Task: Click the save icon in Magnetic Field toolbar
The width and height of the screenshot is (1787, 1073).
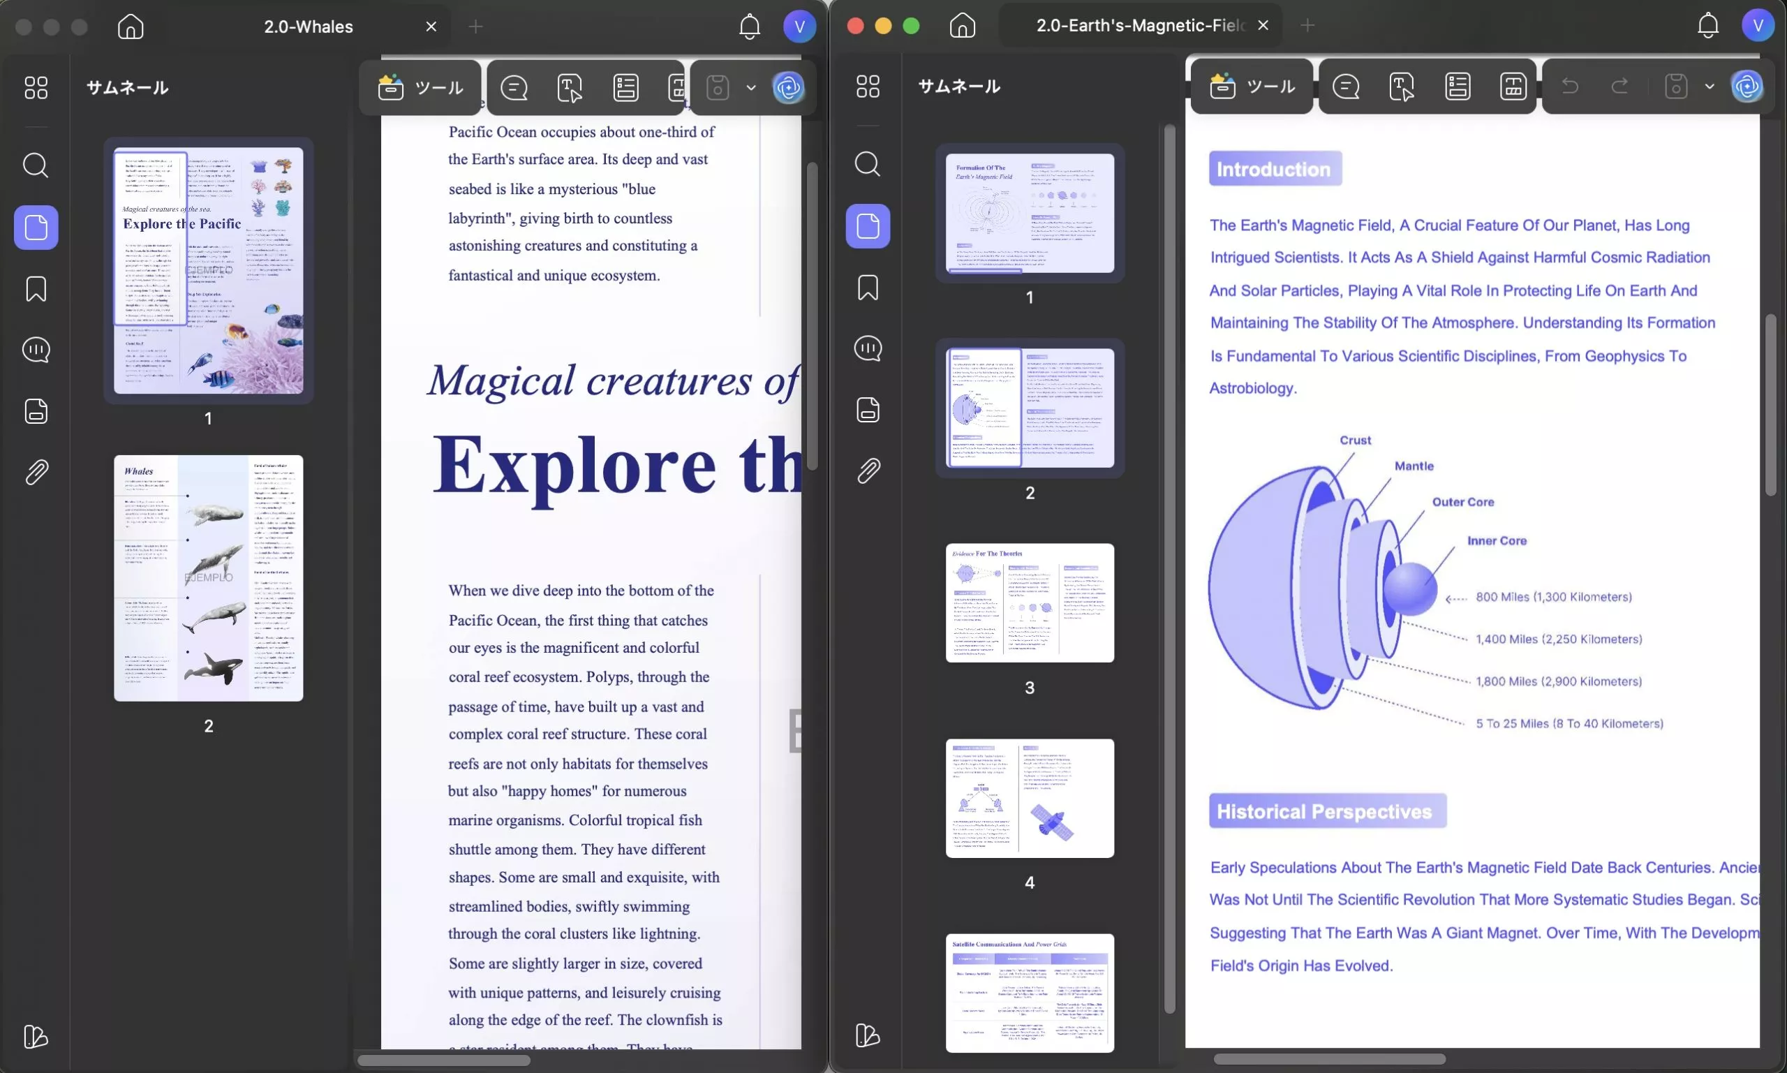Action: pos(1676,86)
